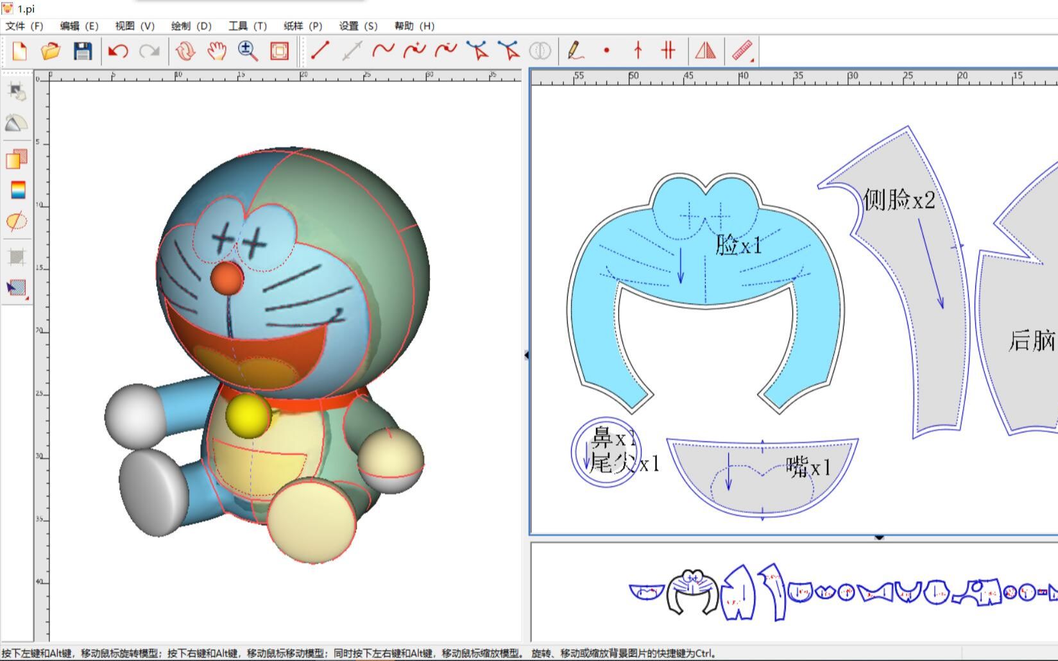Click the gradient color map icon
This screenshot has width=1058, height=661.
tap(18, 190)
